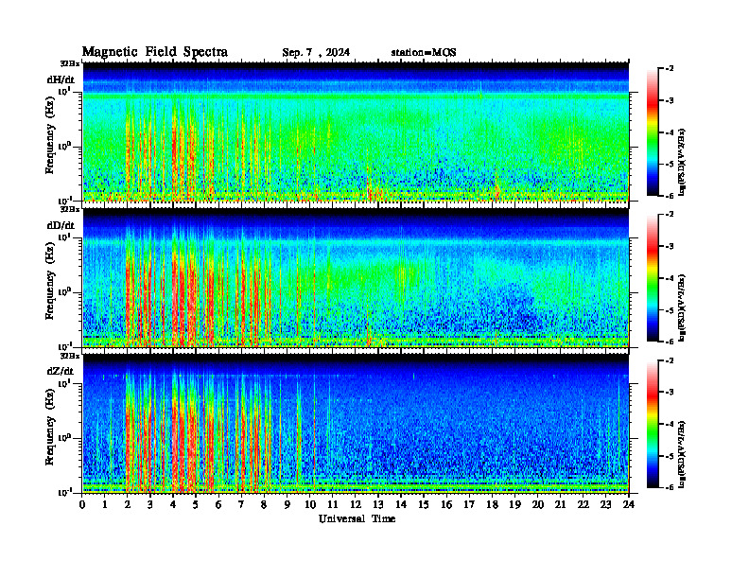Click the "Magnetic Field Spectra" title
This screenshot has width=749, height=579.
click(155, 52)
